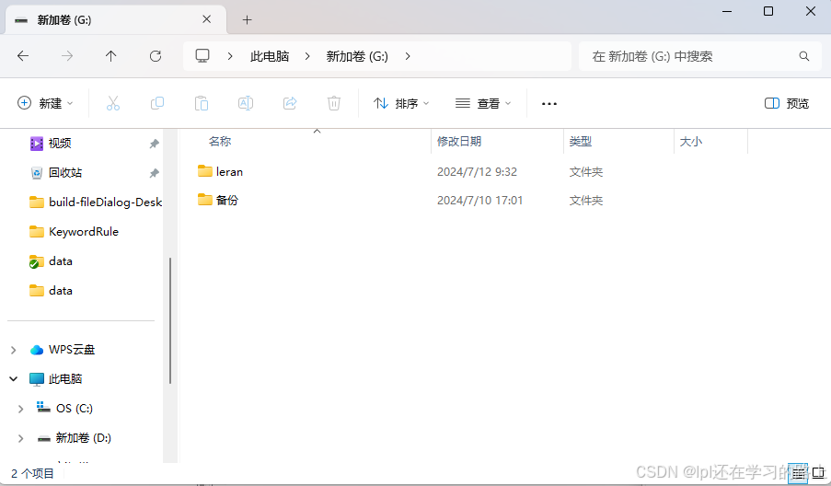Click the 2 个项目 status text

pos(33,473)
